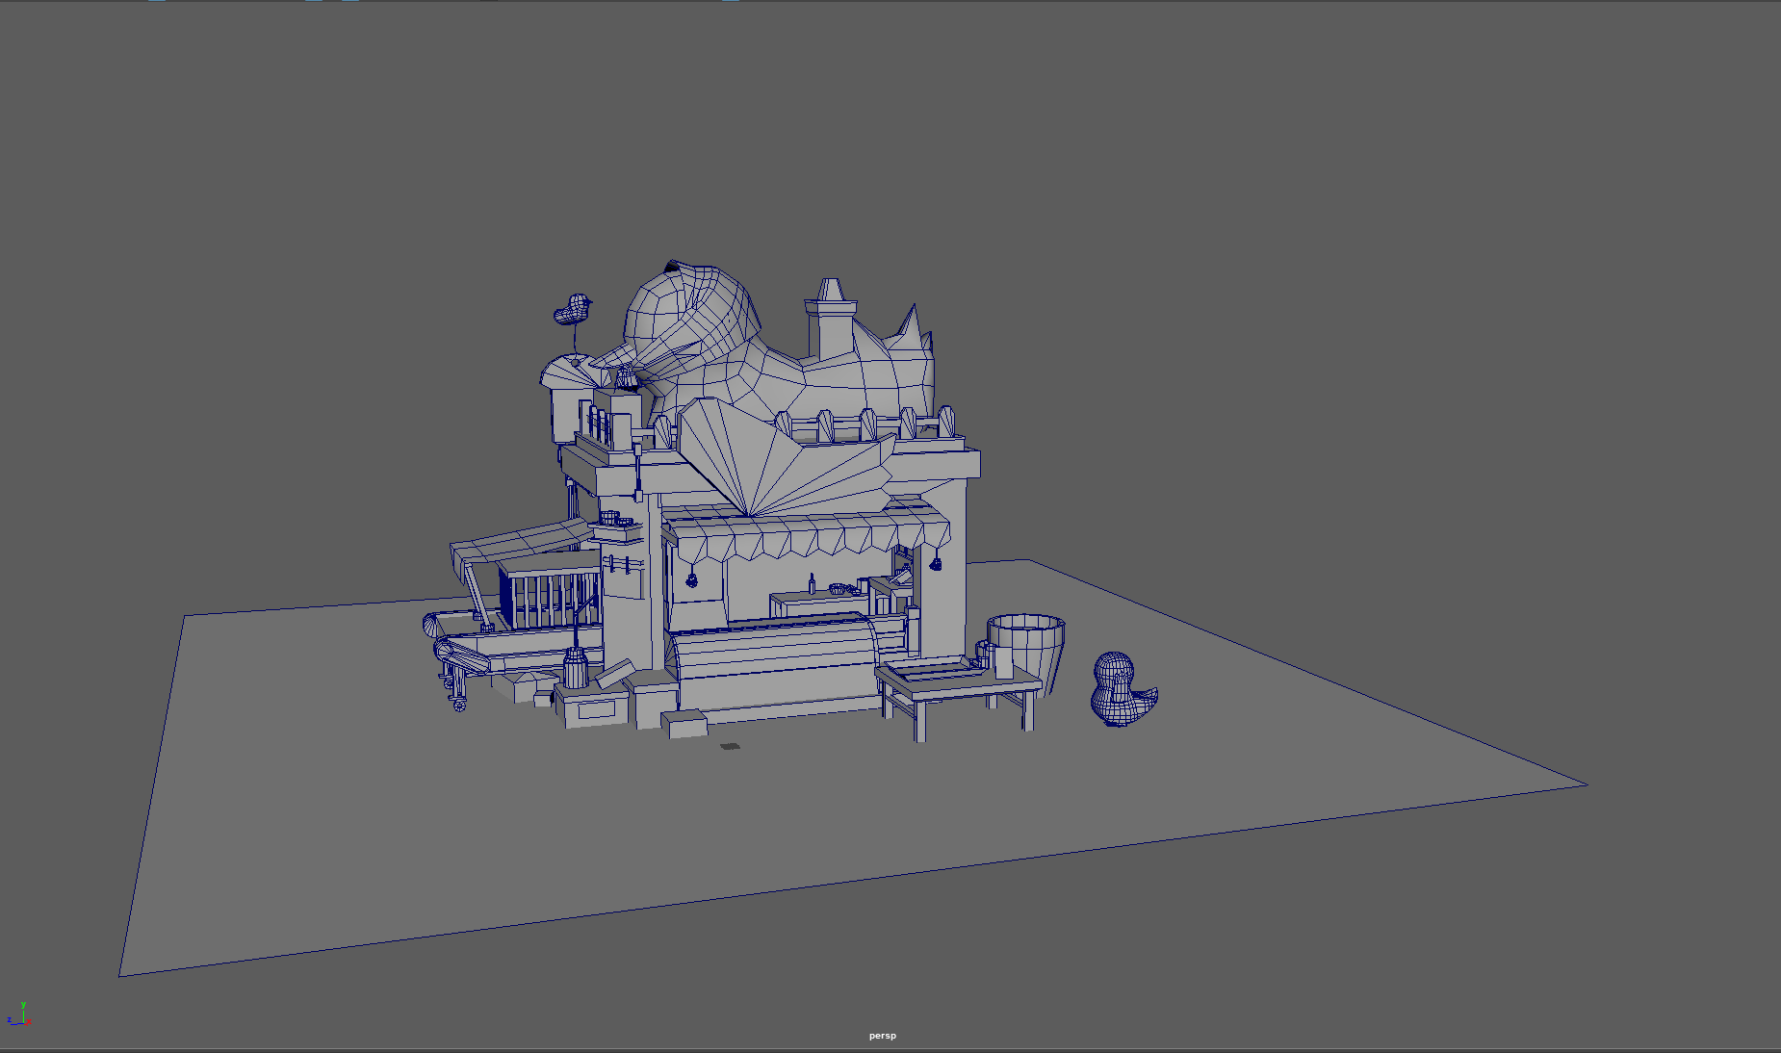This screenshot has height=1053, width=1781.
Task: Select the wooden table in front of tub
Action: (958, 695)
